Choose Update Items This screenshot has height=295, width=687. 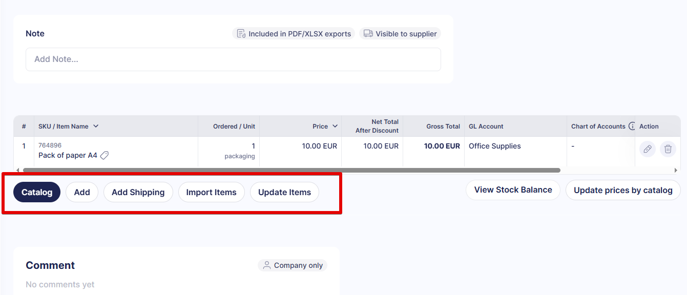[x=284, y=193]
